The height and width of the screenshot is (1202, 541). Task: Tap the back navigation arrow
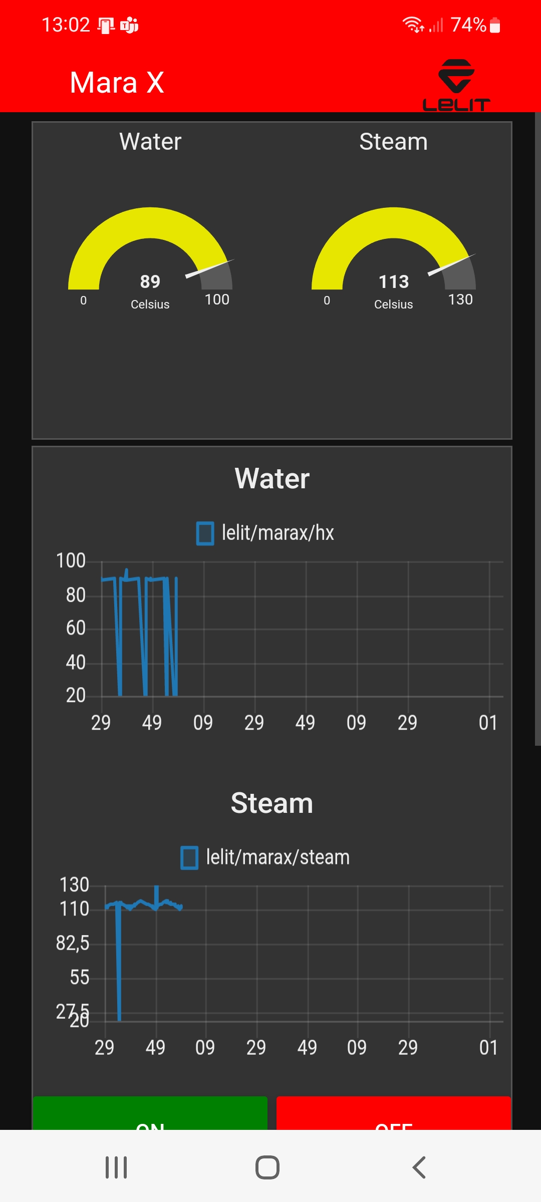tap(419, 1167)
